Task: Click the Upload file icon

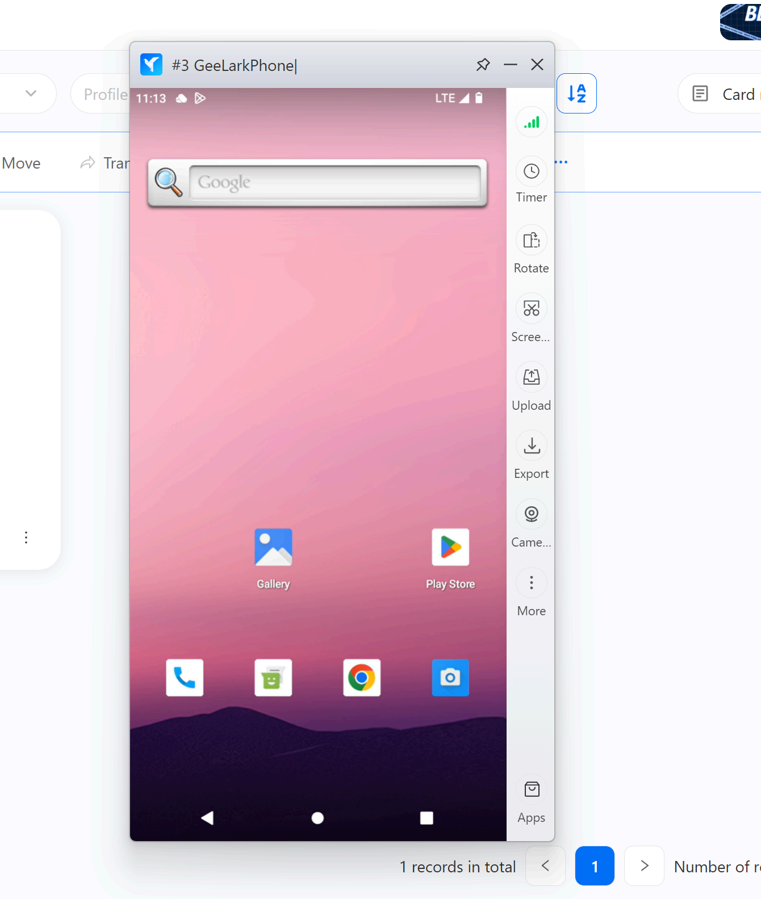Action: coord(531,377)
